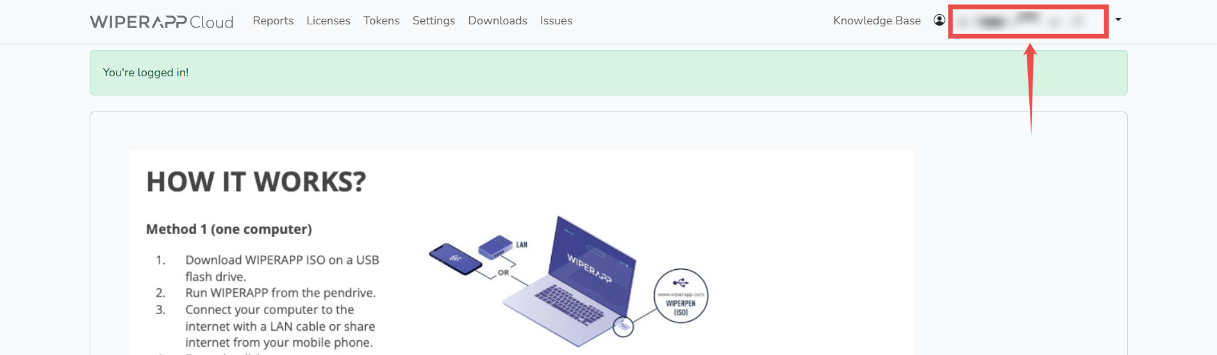
Task: Click the "Method 1 (one computer)" subheading
Action: tap(229, 229)
